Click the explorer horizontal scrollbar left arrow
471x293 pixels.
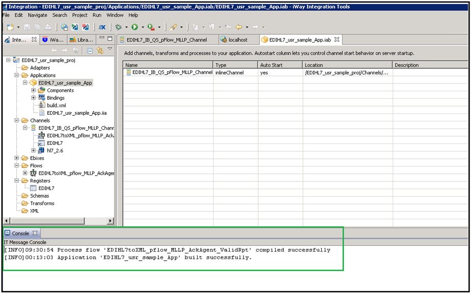click(7, 221)
